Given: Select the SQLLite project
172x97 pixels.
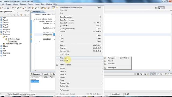Looking at the screenshot, I should pos(6,46).
